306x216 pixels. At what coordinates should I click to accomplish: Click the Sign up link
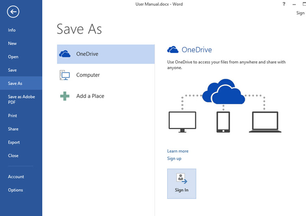(x=174, y=159)
